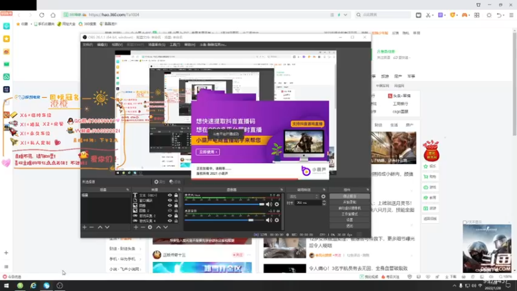Move the selected source down
This screenshot has width=517, height=291.
(x=165, y=228)
